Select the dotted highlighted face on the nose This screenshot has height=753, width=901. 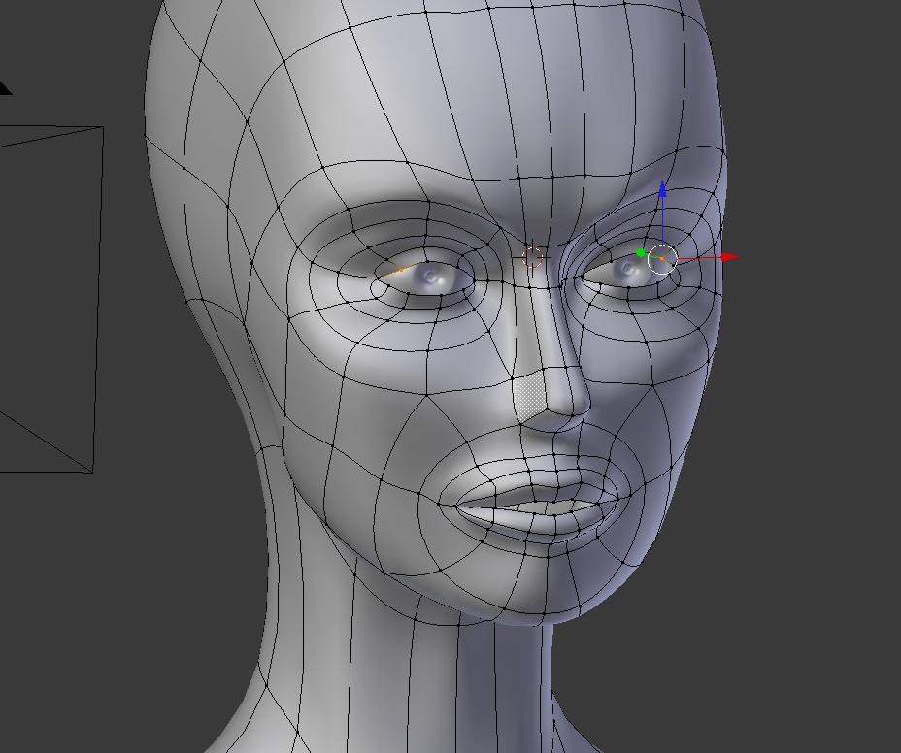pyautogui.click(x=529, y=395)
